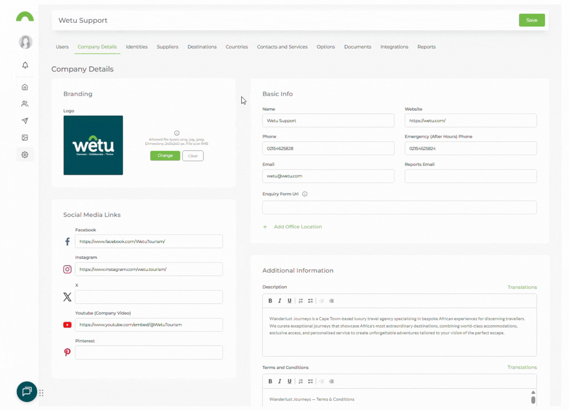Viewport: 569px width, 410px height.
Task: Click Clear logo button
Action: tap(193, 156)
